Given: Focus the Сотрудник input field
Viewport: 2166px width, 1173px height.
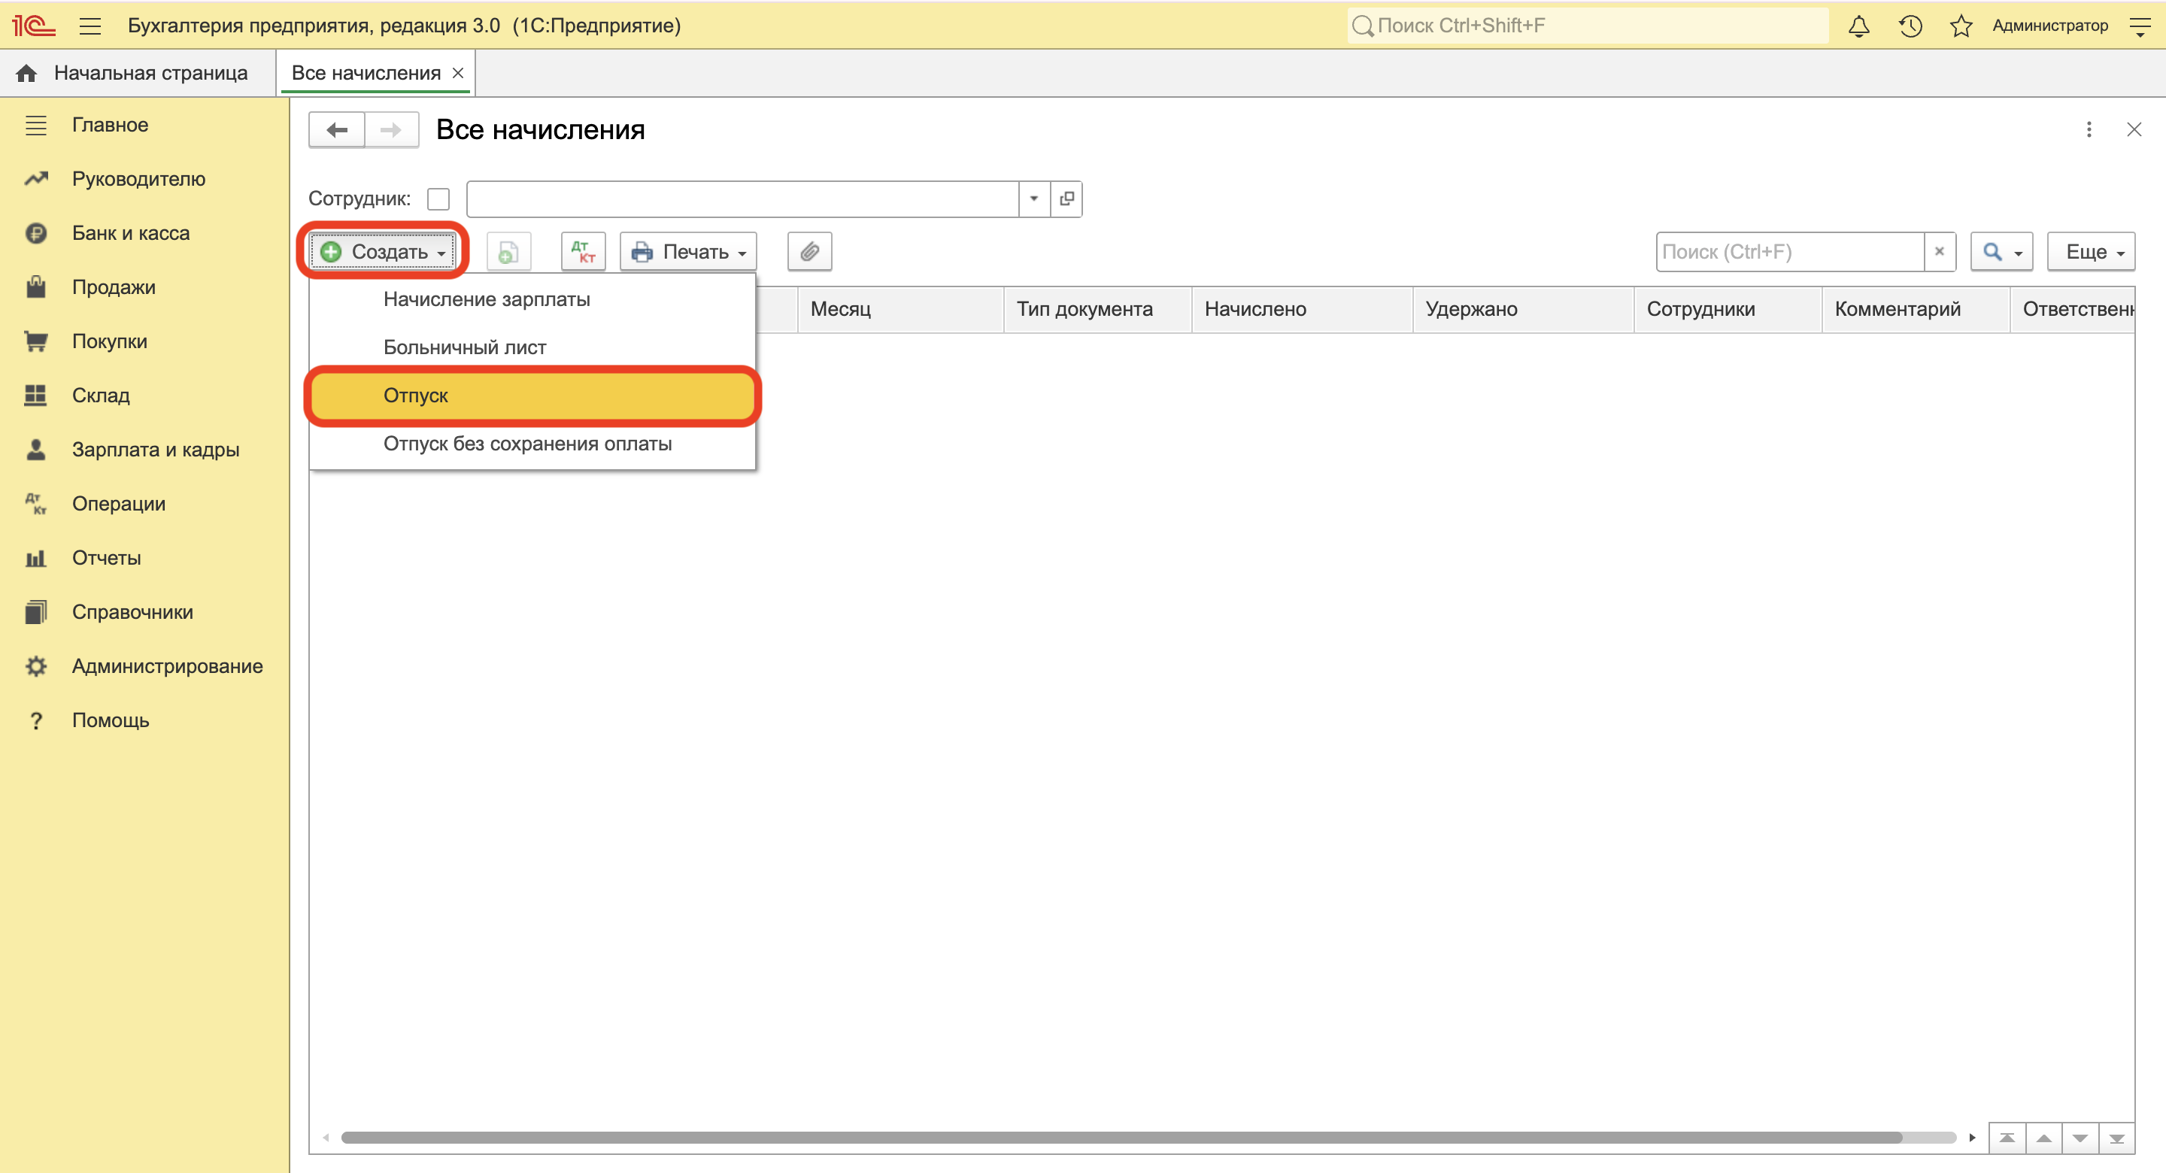Looking at the screenshot, I should 742,199.
